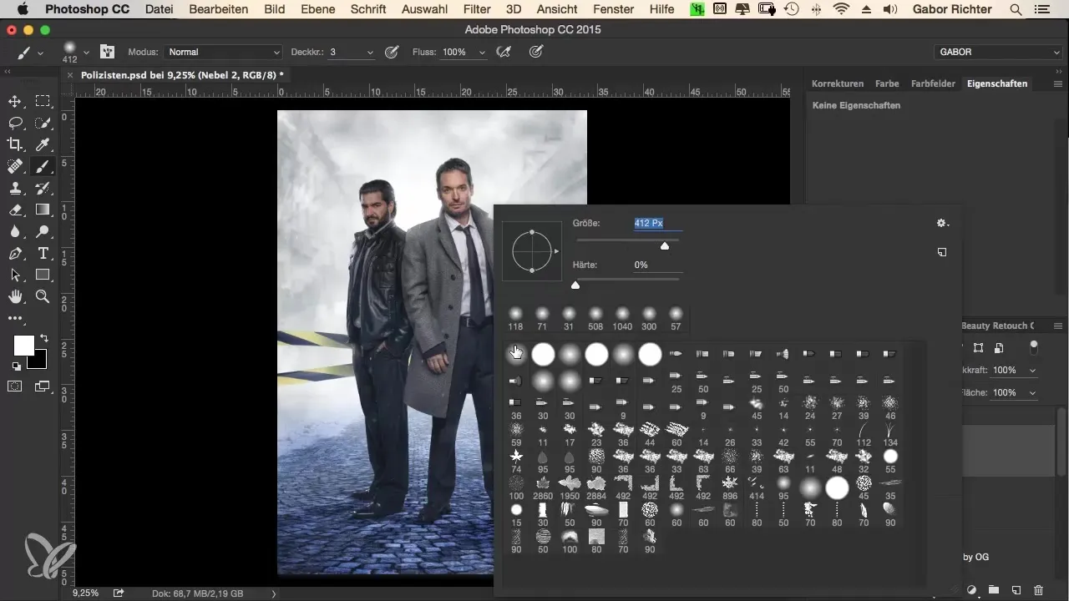
Task: Select the Quick Selection tool
Action: [x=43, y=124]
